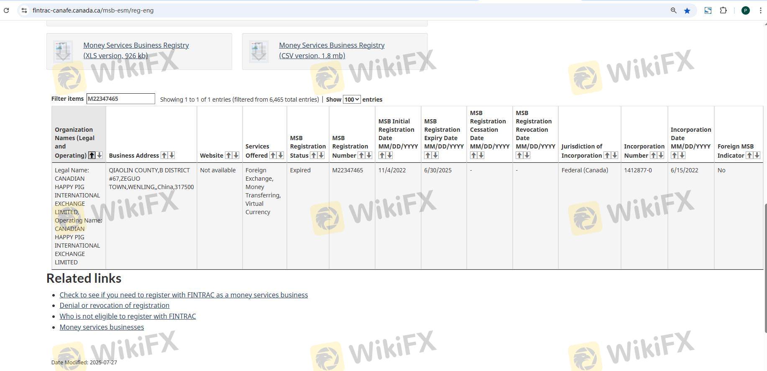Sort Business Address column descending

pyautogui.click(x=171, y=155)
